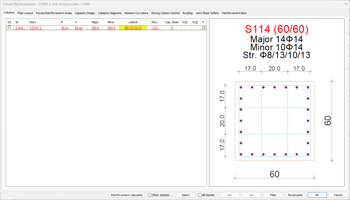Click the Major 14Ø14 cell link
Image resolution: width=350 pixels, height=200 pixels.
(95, 28)
